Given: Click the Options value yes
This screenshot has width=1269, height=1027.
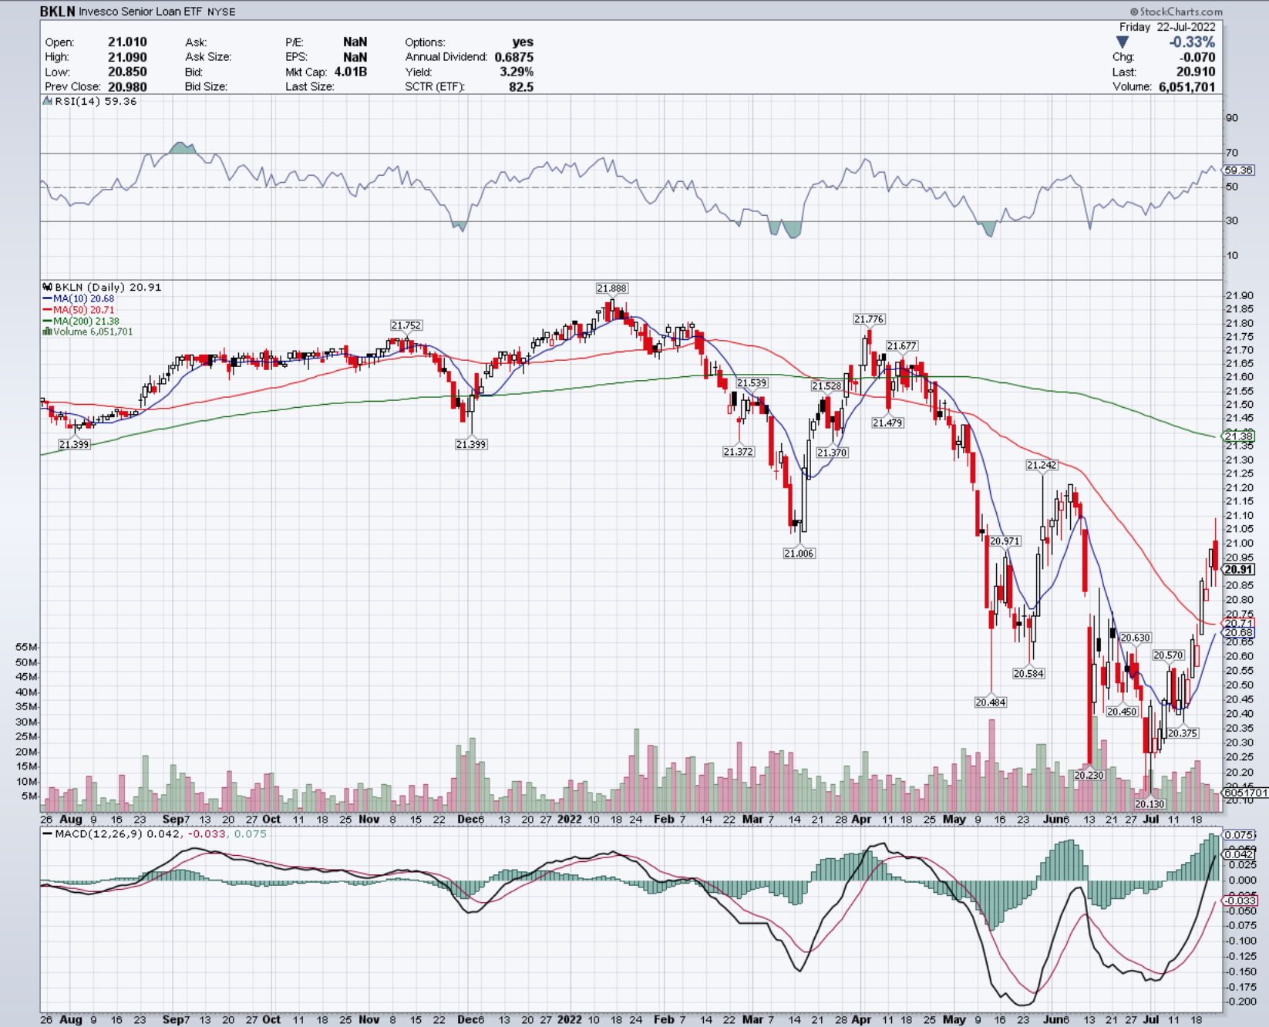Looking at the screenshot, I should [523, 42].
